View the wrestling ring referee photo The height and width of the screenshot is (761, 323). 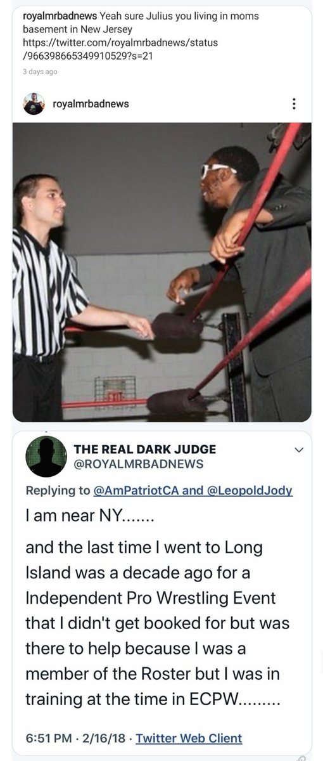(x=161, y=272)
